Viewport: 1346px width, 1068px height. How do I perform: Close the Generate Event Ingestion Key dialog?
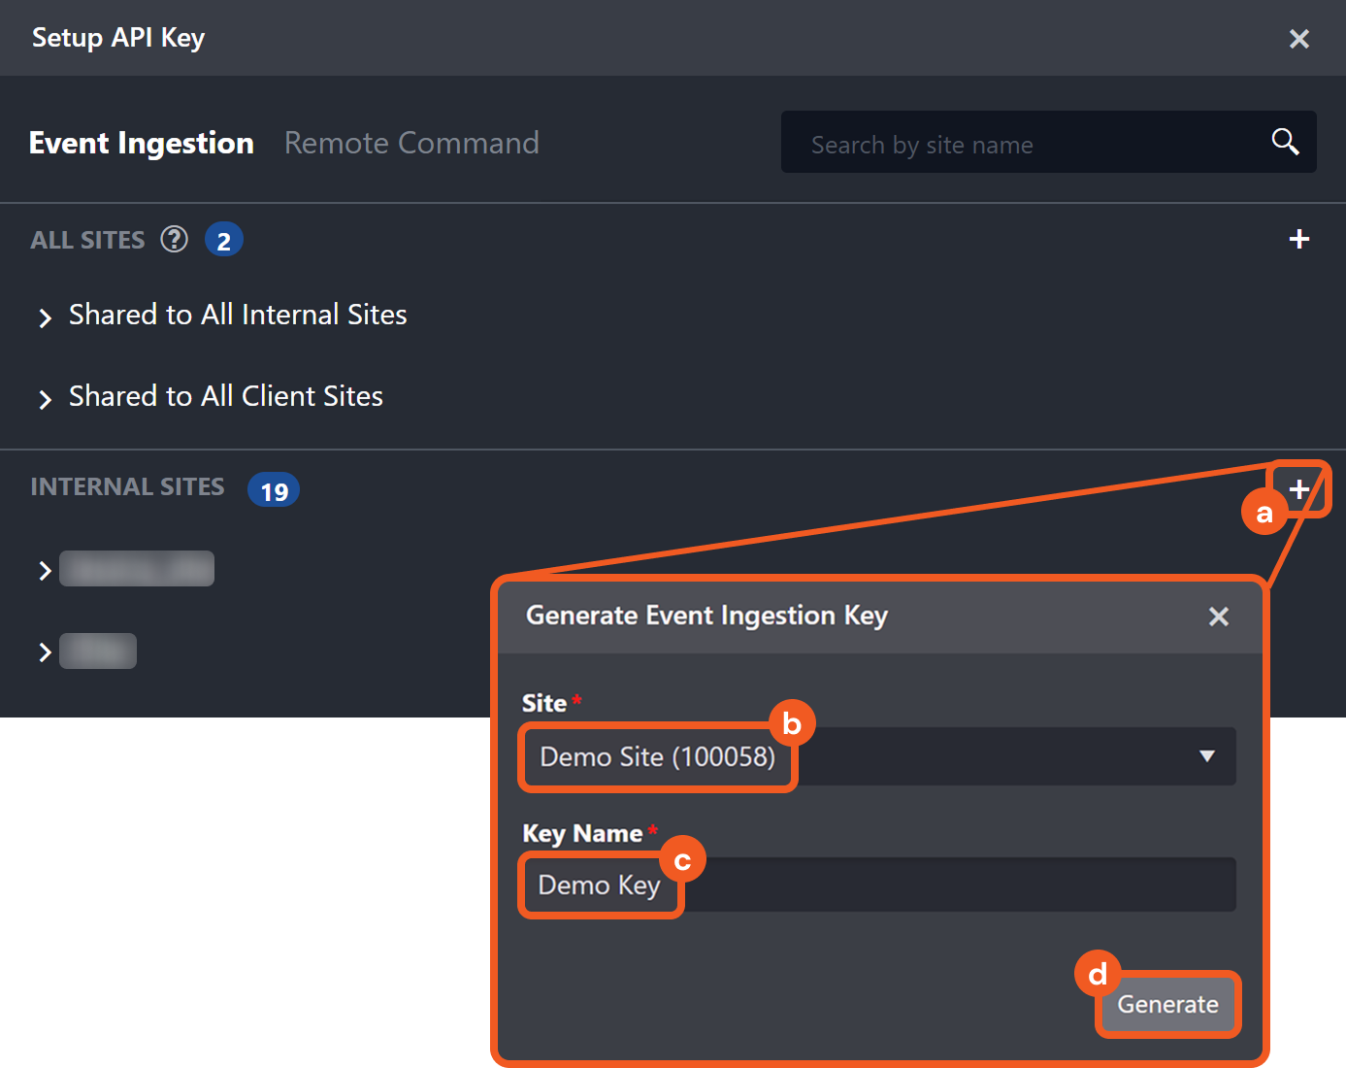1218,617
